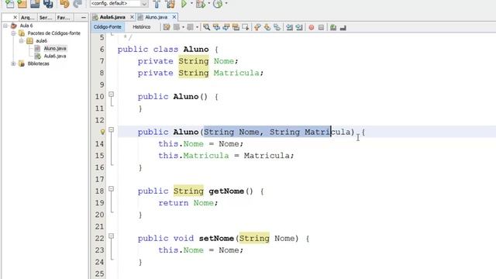Click the Uncomment lines icon
Viewport: 496px width, 279px height.
(343, 28)
